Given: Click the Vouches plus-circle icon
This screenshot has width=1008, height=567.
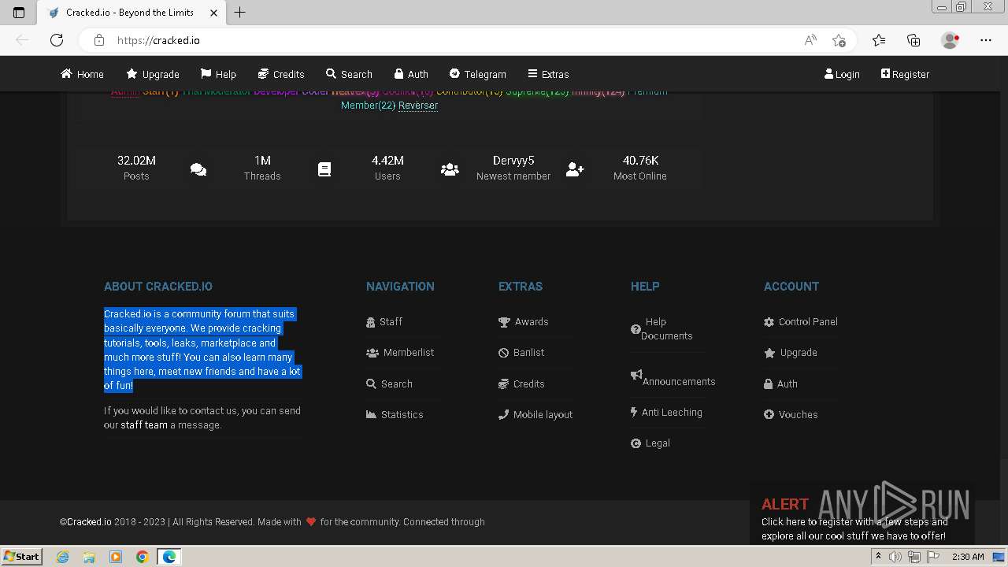Looking at the screenshot, I should point(769,415).
